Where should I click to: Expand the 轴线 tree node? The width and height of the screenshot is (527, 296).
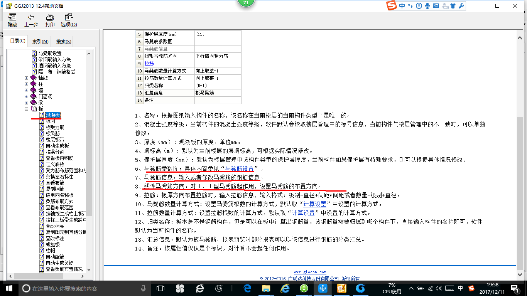click(x=27, y=78)
